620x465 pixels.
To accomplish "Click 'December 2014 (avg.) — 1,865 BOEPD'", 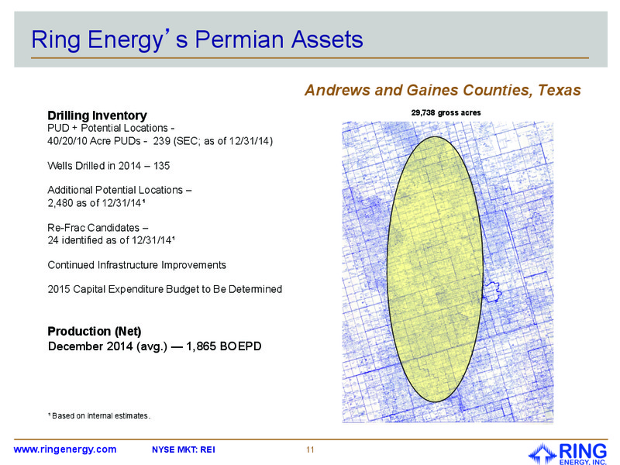I will [x=154, y=346].
